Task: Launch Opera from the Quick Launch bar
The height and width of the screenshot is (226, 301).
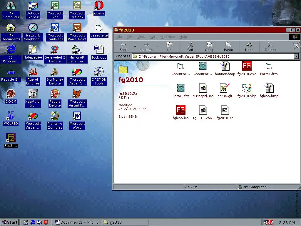Action: click(x=46, y=222)
